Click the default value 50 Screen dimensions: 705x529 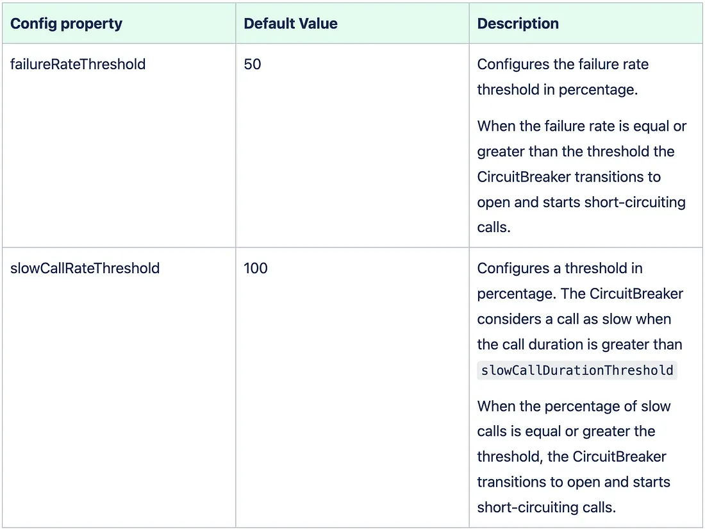(x=253, y=64)
